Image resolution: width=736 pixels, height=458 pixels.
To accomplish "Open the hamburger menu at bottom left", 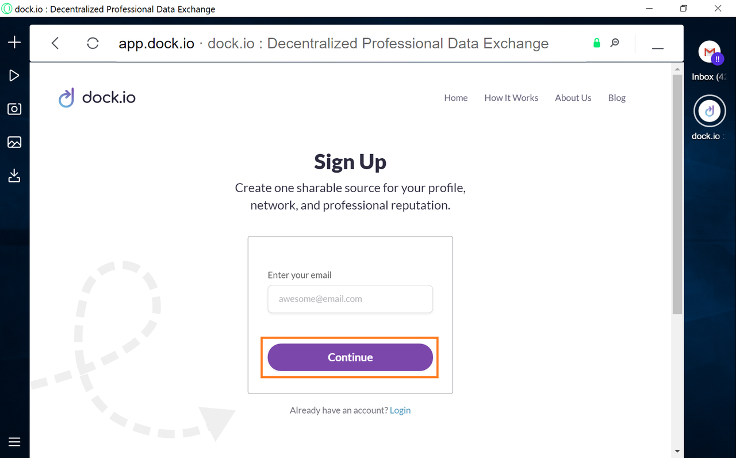I will tap(14, 442).
